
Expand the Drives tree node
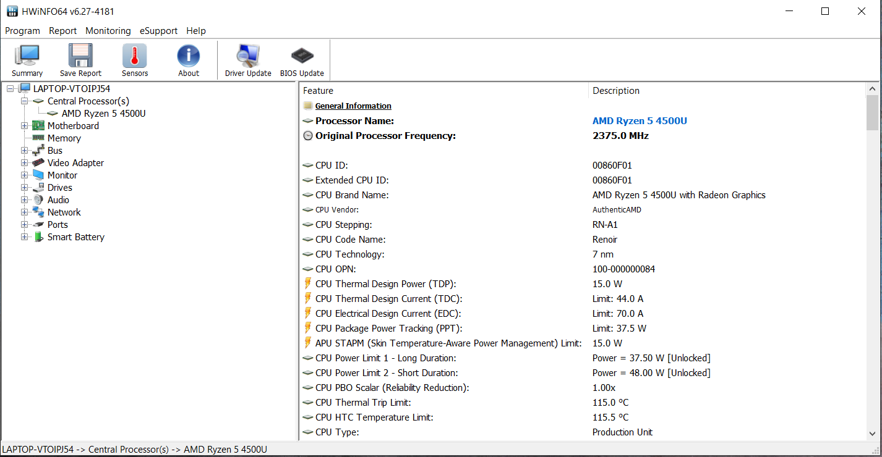[x=25, y=188]
